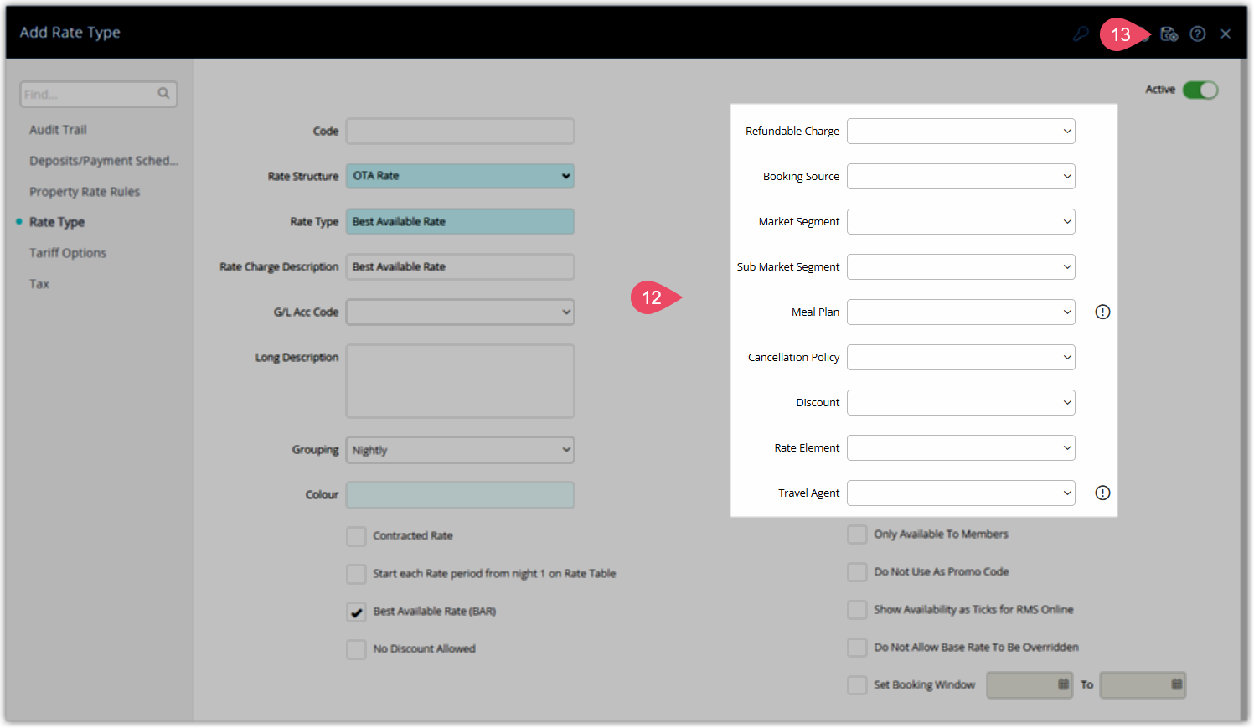
Task: Click the Colour swatch field
Action: tap(460, 495)
